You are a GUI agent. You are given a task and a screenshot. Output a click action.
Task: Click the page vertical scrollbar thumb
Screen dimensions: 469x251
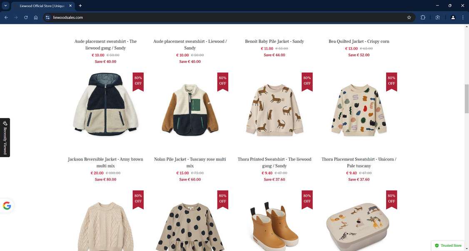point(467,99)
